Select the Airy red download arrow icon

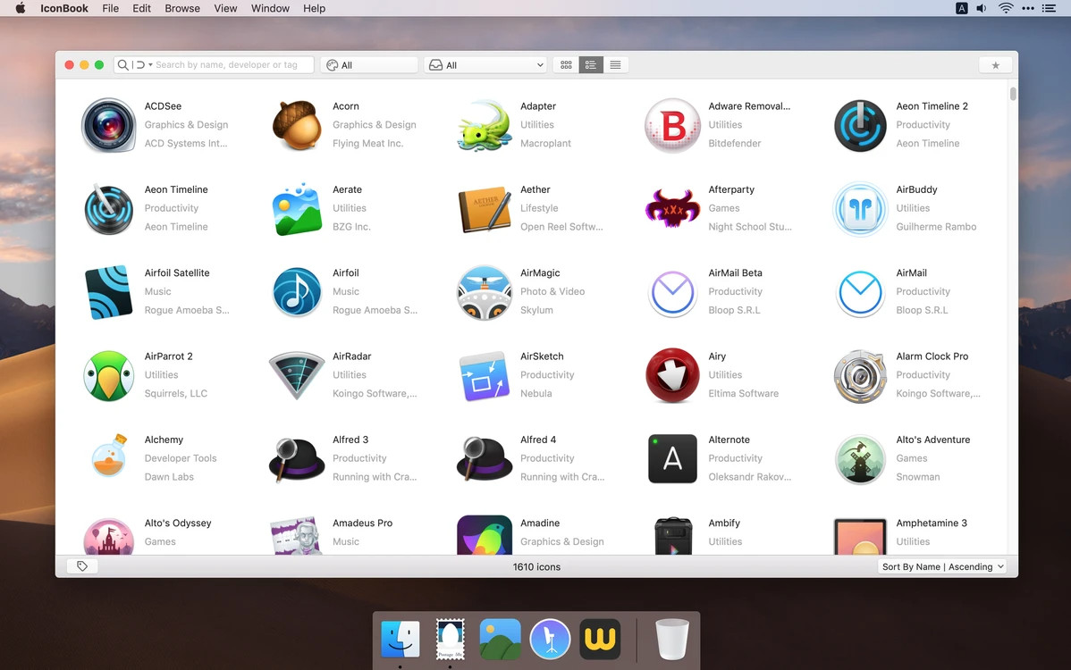(x=673, y=376)
